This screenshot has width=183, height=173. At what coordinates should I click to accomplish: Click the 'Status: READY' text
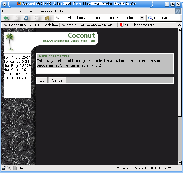click(16, 78)
